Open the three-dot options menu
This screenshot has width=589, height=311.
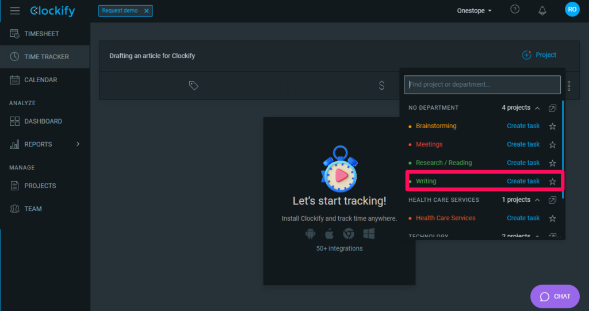pos(569,86)
